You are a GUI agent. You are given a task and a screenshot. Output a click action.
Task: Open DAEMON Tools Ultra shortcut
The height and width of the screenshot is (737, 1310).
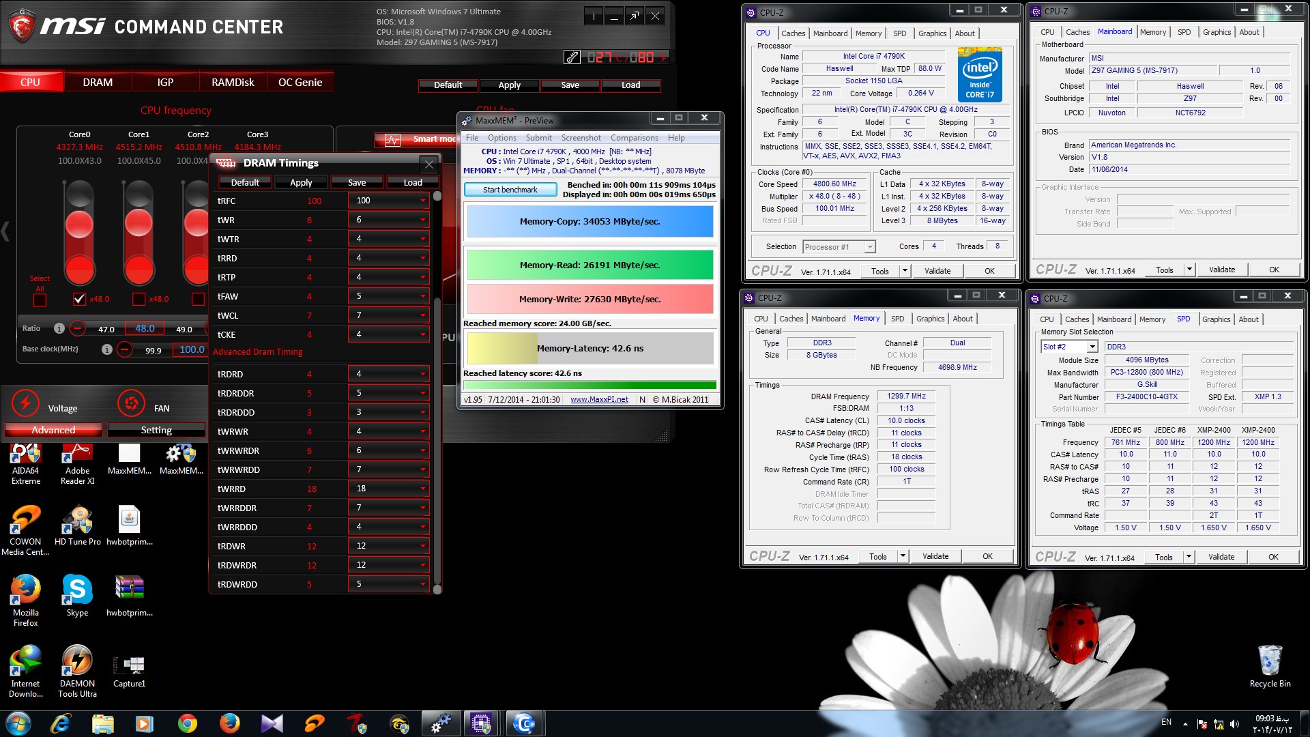(x=77, y=671)
